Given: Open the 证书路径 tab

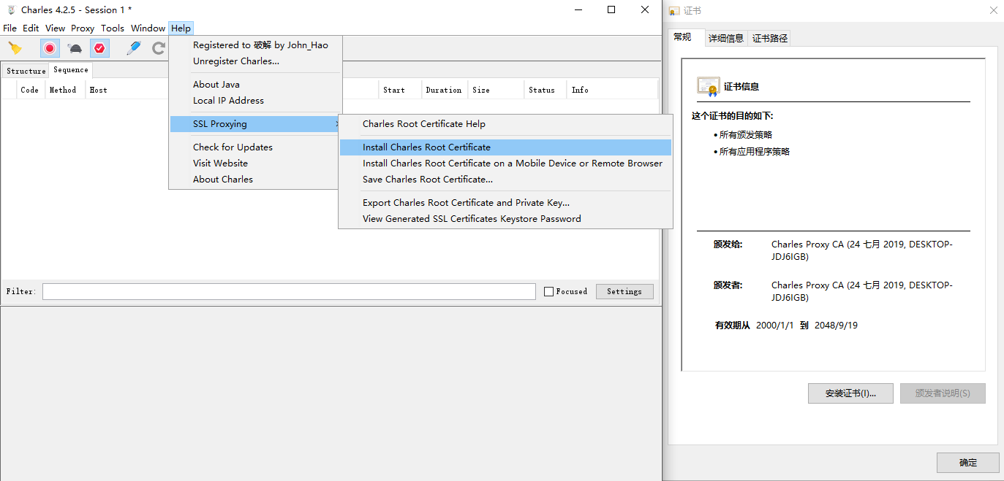Looking at the screenshot, I should (770, 38).
